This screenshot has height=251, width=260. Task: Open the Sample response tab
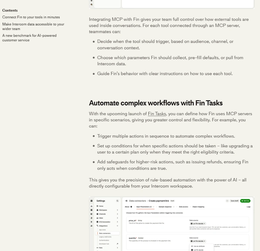(x=165, y=207)
